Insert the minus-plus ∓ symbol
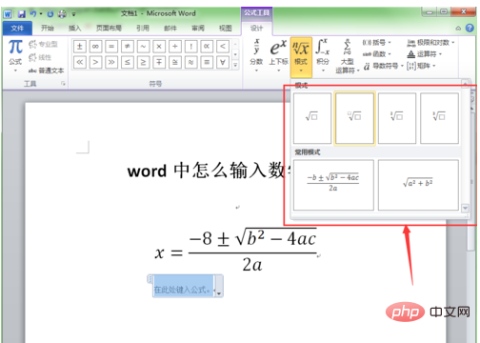 point(159,62)
